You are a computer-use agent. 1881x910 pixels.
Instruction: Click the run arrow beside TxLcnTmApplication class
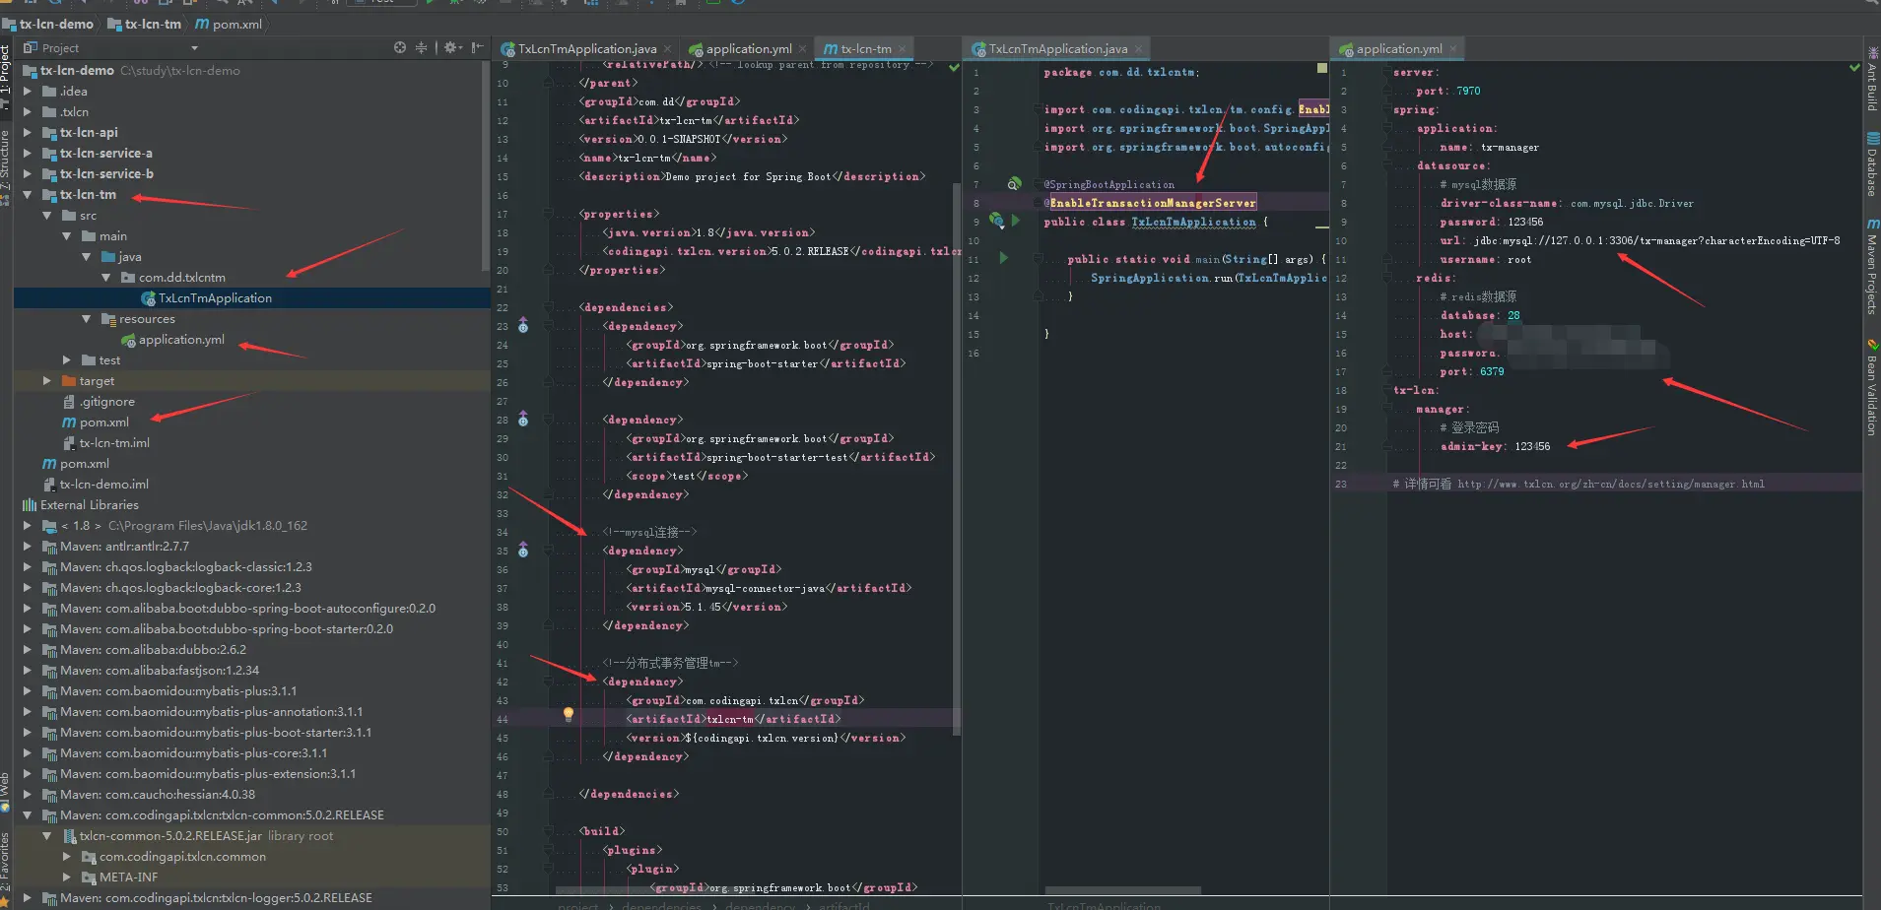tap(1016, 222)
